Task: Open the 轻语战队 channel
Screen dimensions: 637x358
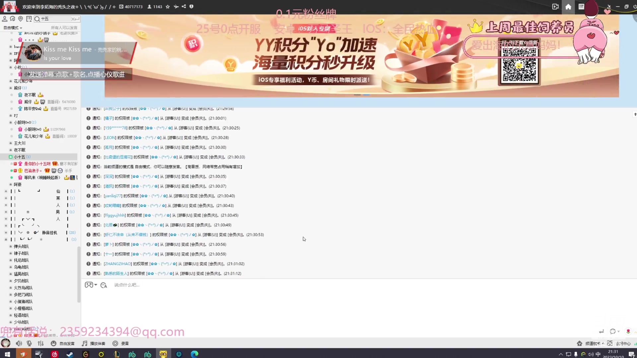Action: [21, 315]
